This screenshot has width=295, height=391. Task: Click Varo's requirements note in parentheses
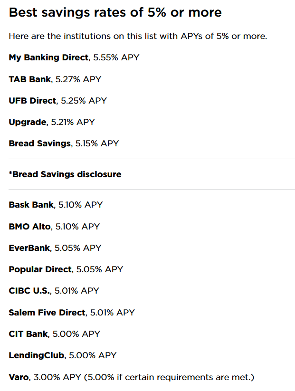tap(169, 377)
